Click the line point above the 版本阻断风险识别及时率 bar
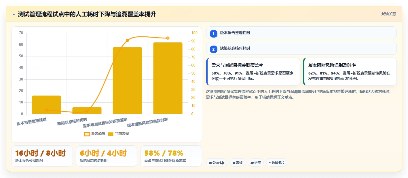Image resolution: width=408 pixels, height=178 pixels. pos(168,38)
